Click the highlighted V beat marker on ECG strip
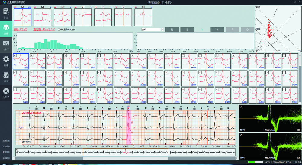This screenshot has width=302, height=165. 129,108
